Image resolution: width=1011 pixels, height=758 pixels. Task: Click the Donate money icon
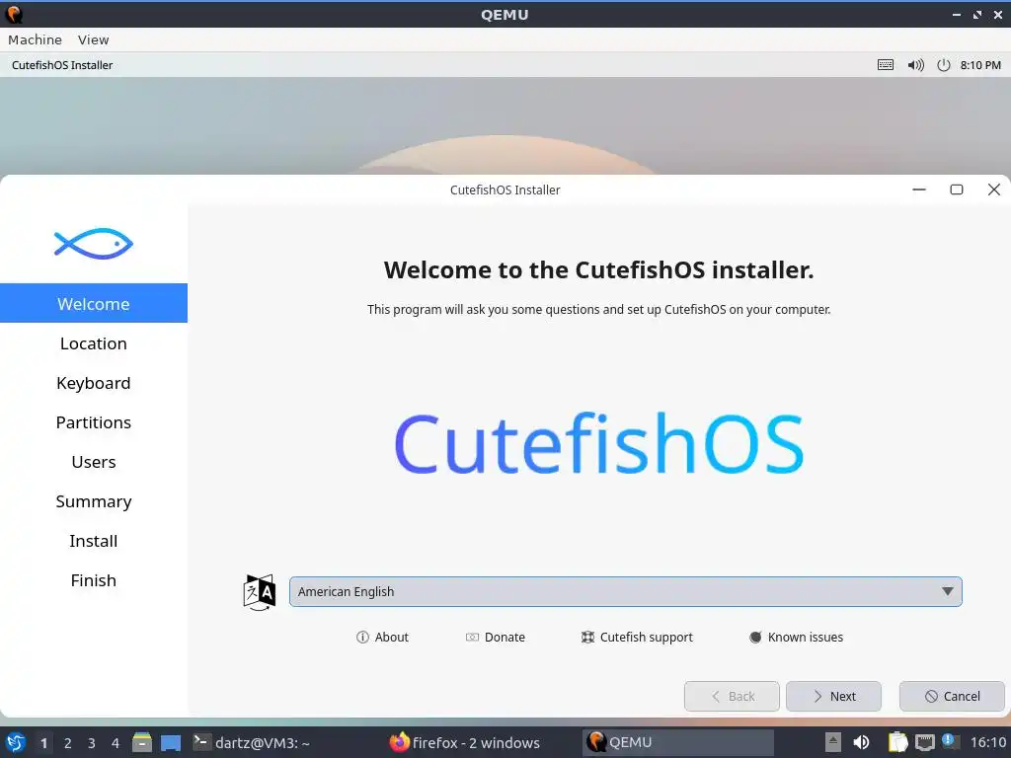coord(472,637)
